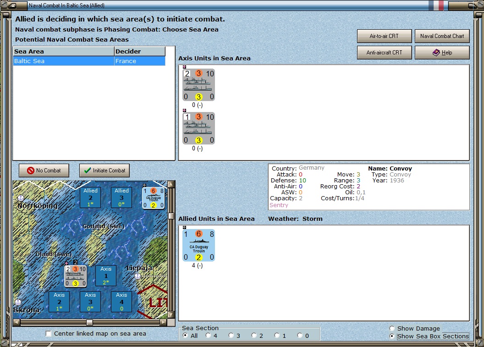
Task: Click the Axis 1 sea box on map
Action: (106, 276)
